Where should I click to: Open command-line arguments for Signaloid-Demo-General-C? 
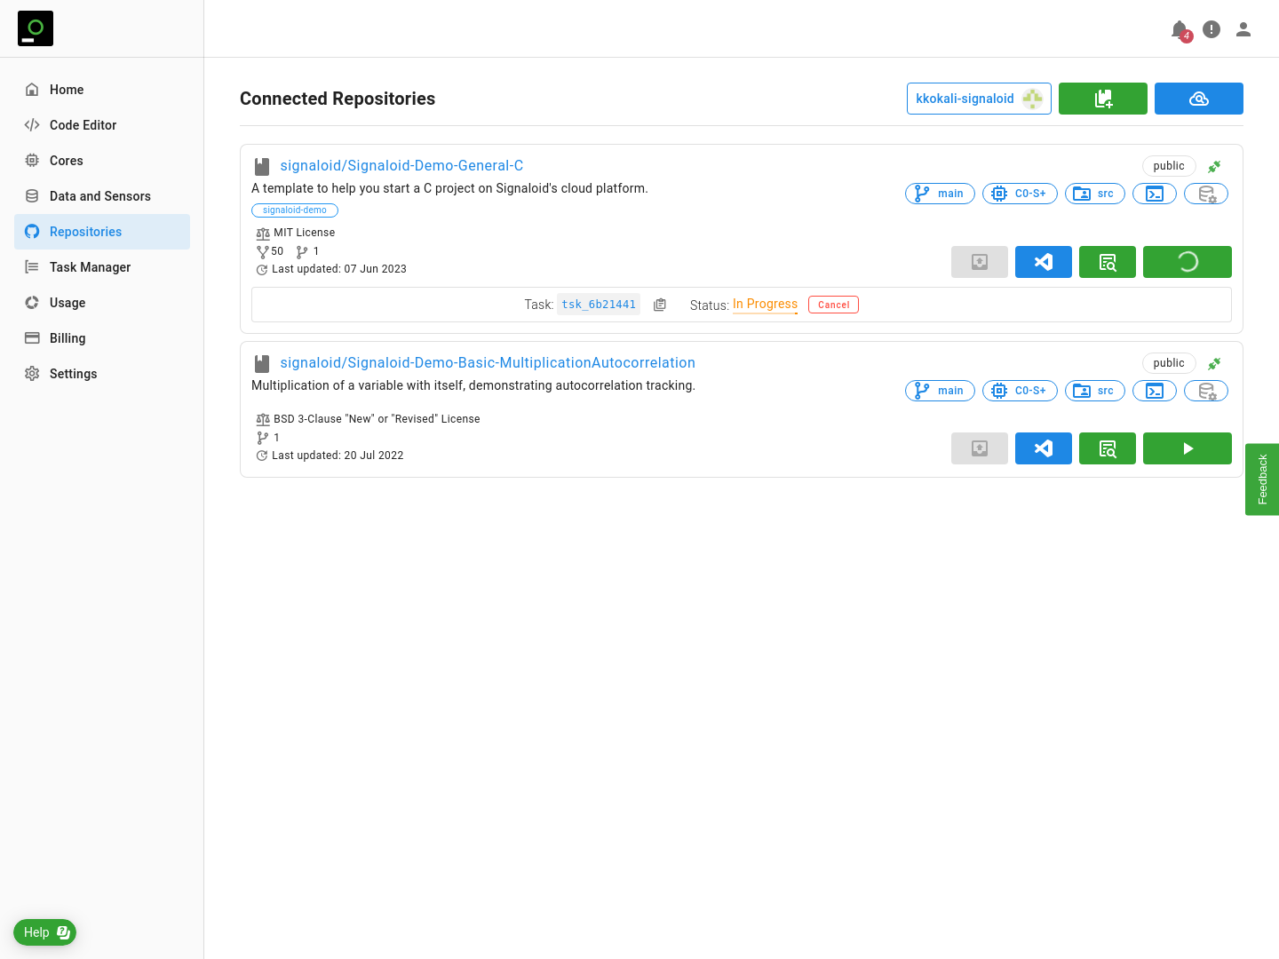click(1154, 194)
